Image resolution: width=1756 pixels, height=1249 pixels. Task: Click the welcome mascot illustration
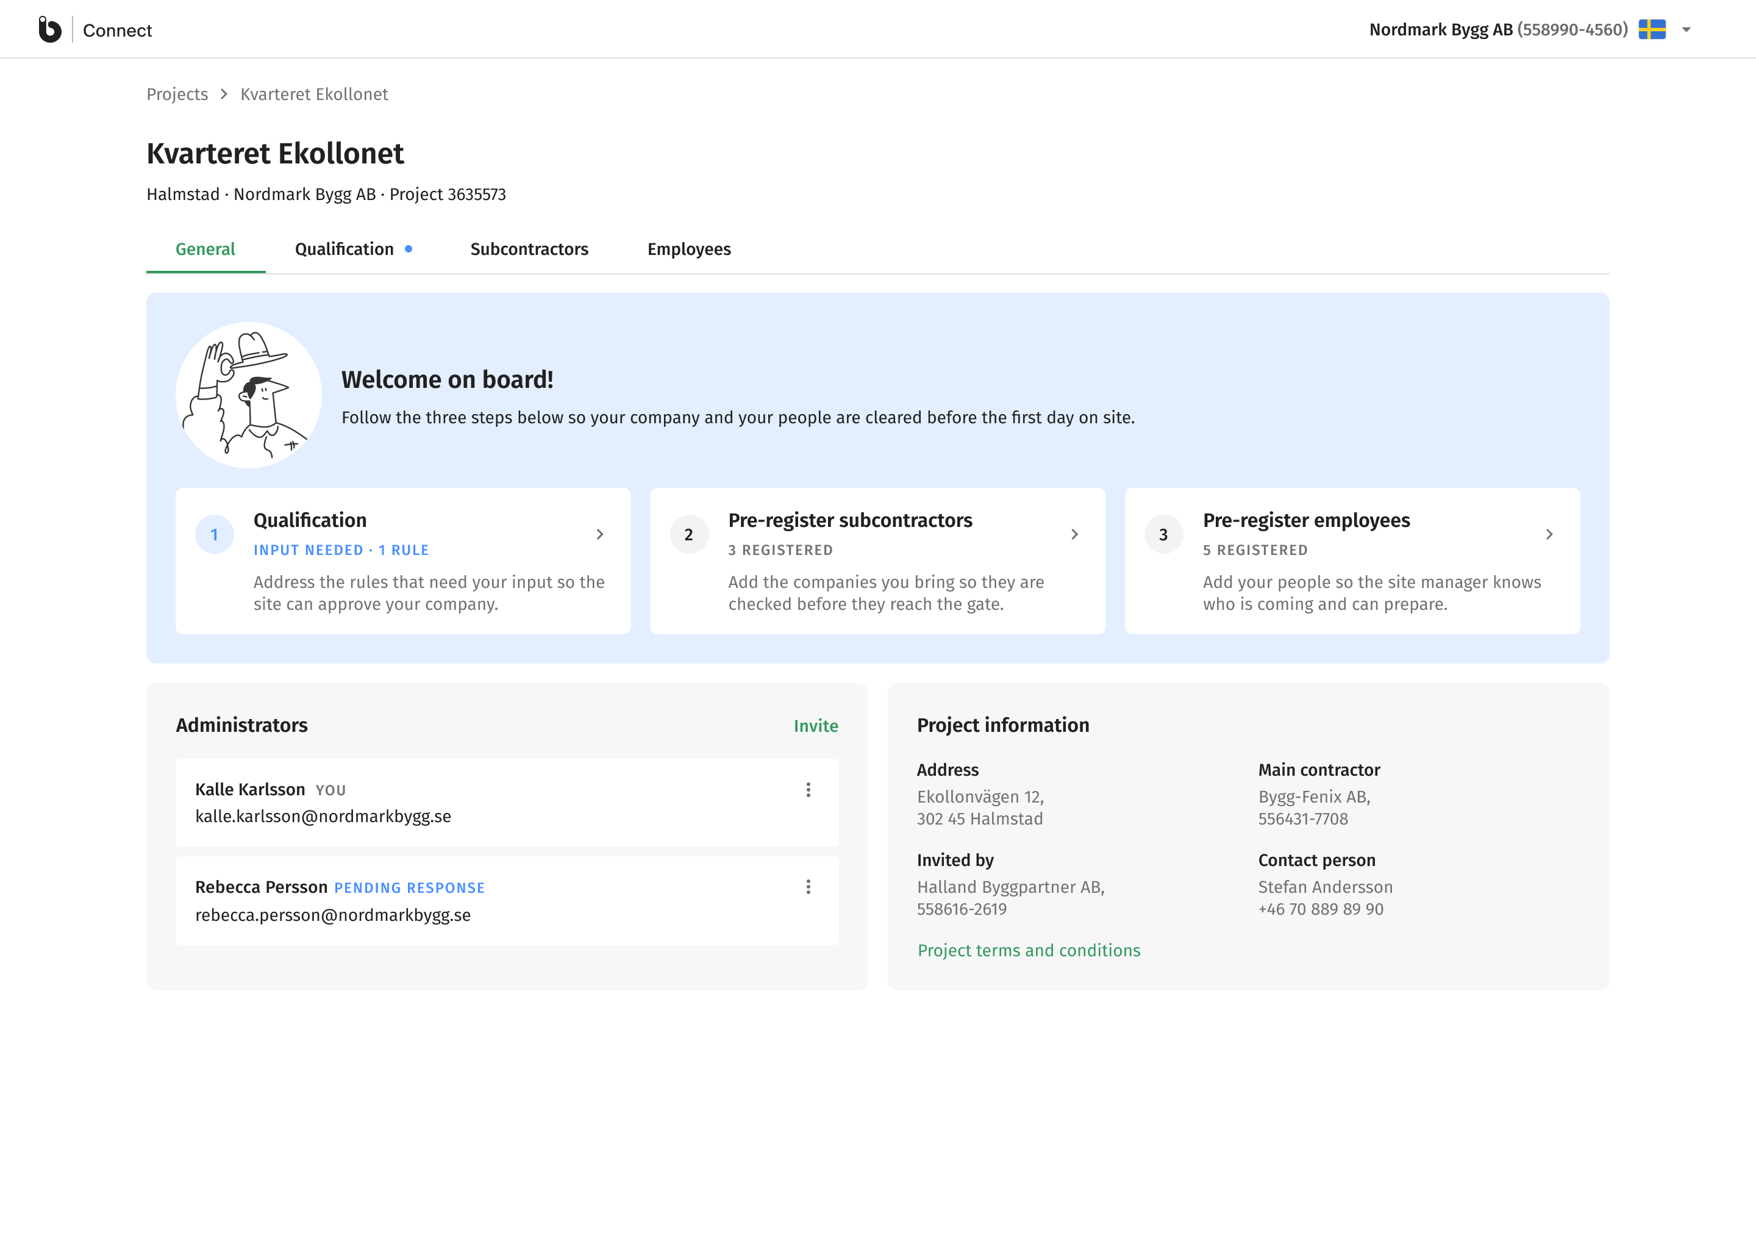click(248, 395)
